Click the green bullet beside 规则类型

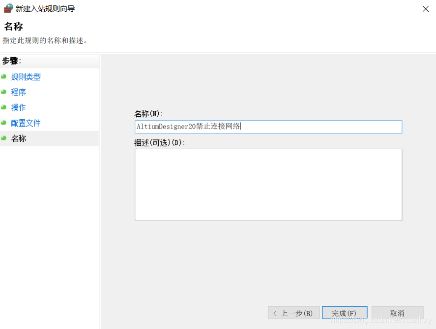pos(3,76)
